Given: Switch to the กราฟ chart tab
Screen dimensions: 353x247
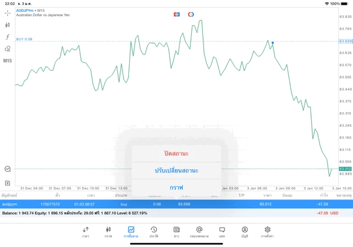Looking at the screenshot, I should click(108, 232).
